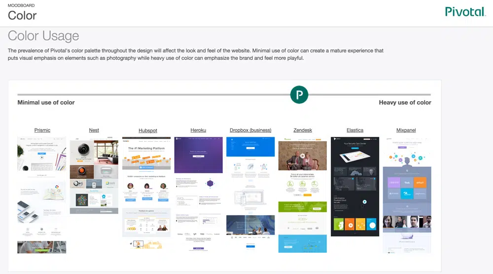This screenshot has width=493, height=274.
Task: Open the Prismic link
Action: pos(42,130)
